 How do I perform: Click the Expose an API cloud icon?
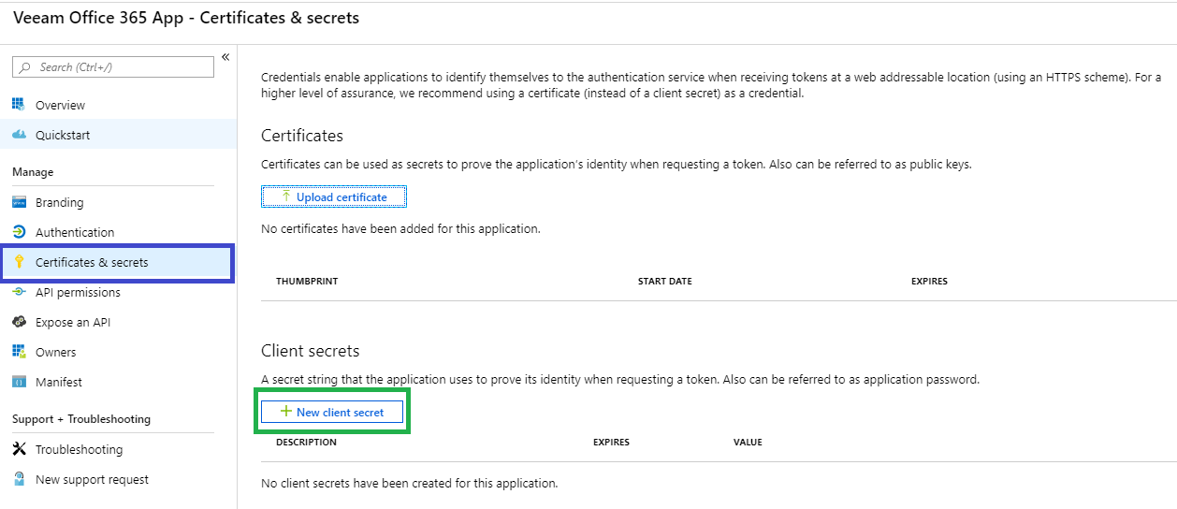19,322
